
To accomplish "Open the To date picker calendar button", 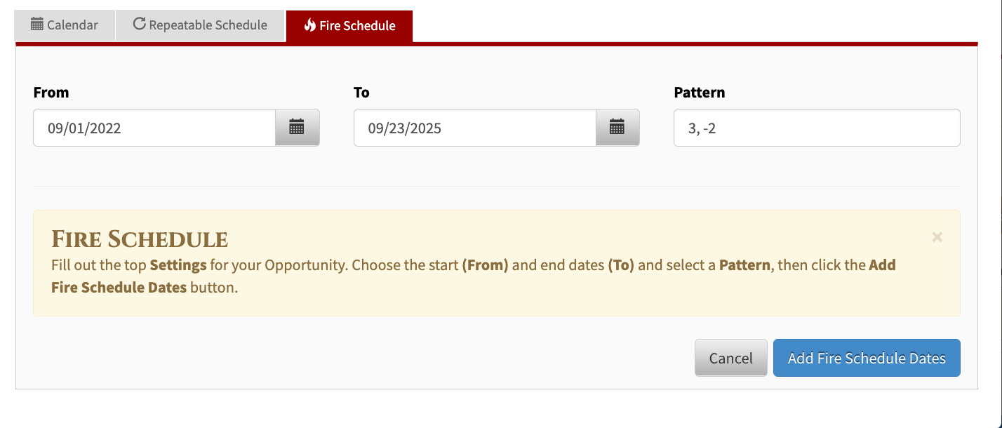I will tap(617, 128).
